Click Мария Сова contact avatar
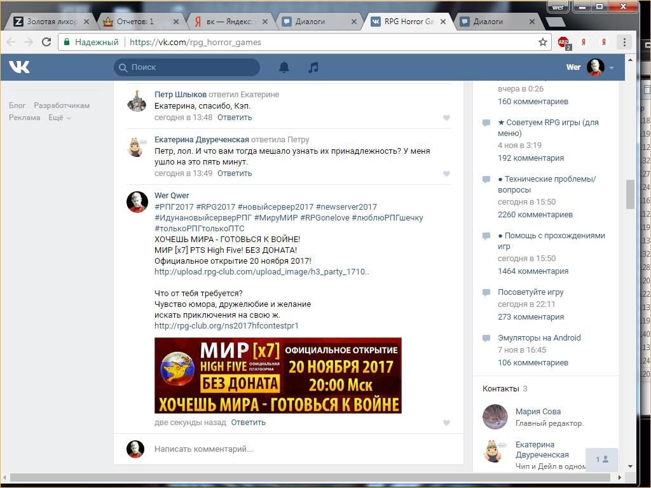The width and height of the screenshot is (651, 488). coord(495,416)
